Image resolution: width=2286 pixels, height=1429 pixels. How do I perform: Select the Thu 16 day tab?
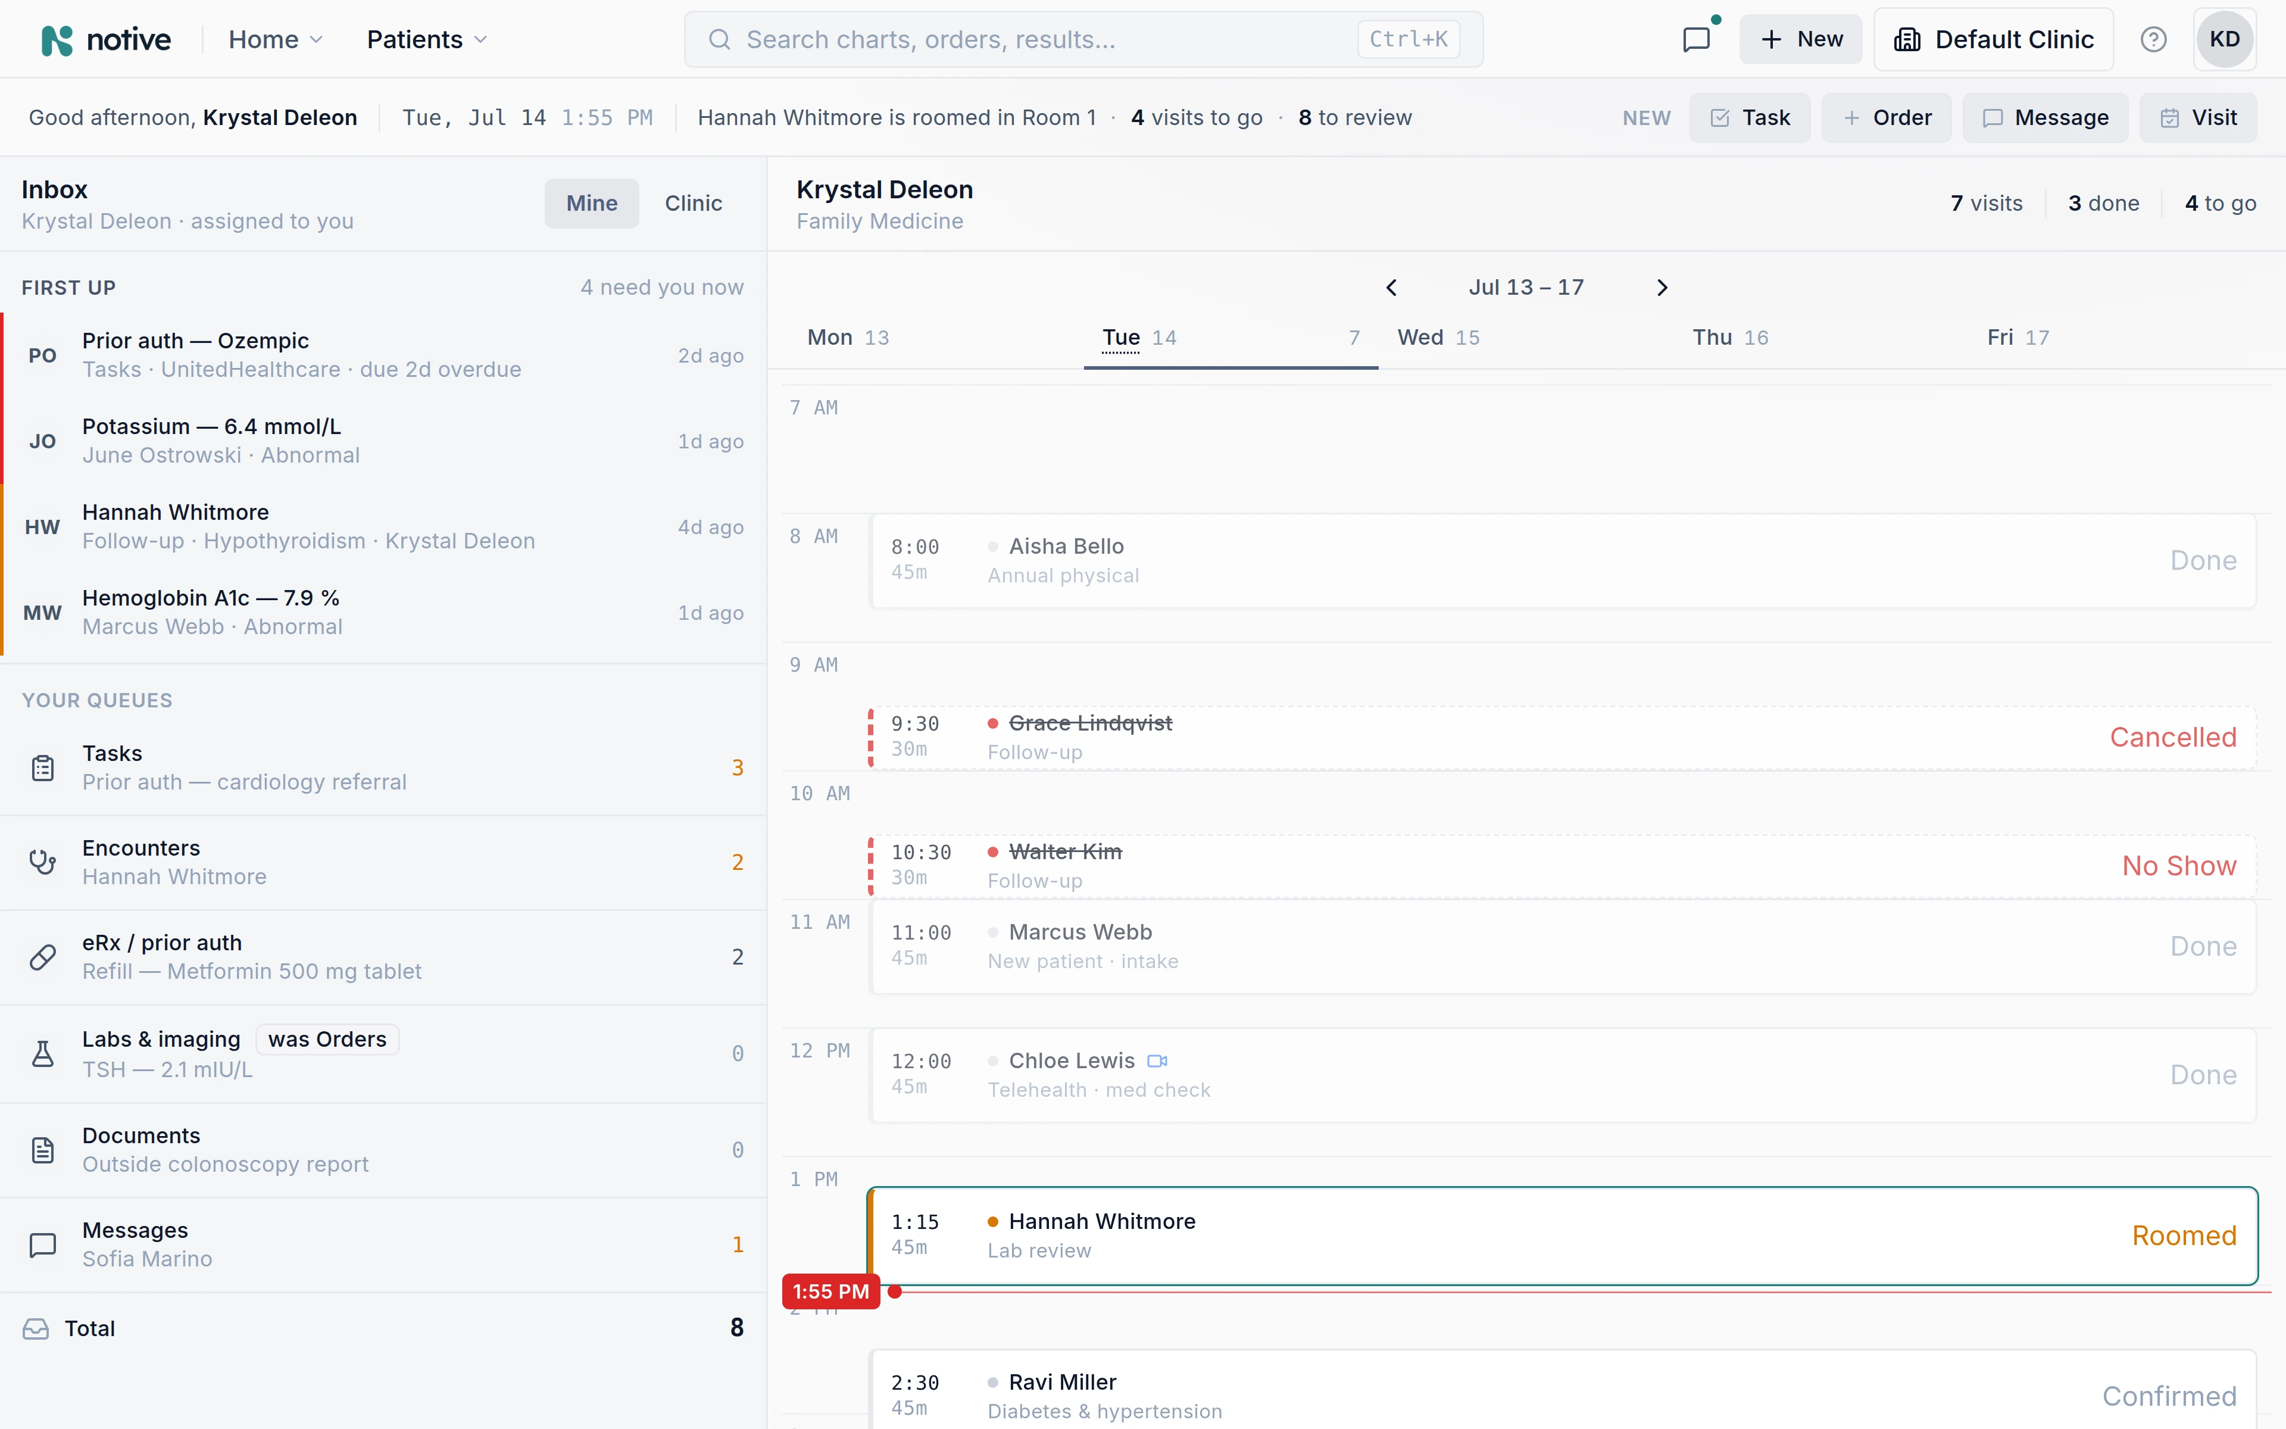click(1820, 338)
